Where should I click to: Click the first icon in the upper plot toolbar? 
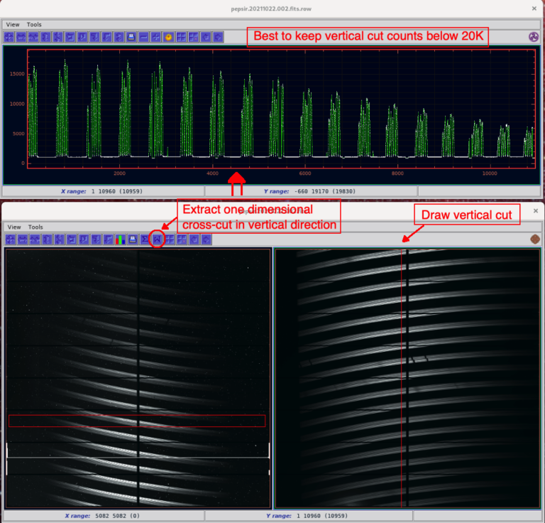9,37
